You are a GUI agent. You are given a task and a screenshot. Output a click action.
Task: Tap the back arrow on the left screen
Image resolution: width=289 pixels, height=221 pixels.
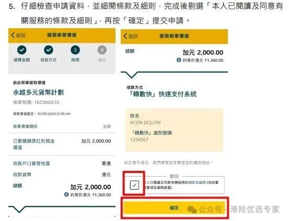[x=13, y=35]
